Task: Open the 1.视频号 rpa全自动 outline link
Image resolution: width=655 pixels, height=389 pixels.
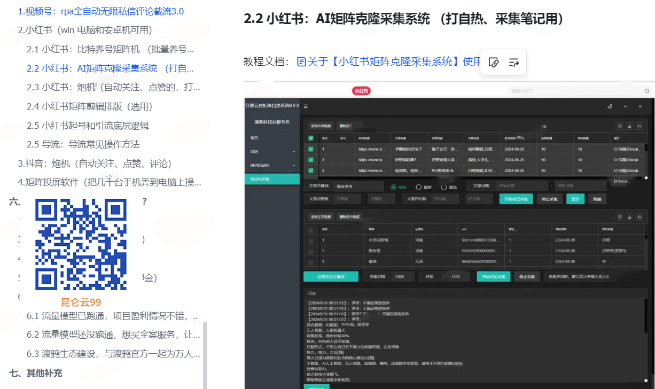Action: click(x=101, y=11)
